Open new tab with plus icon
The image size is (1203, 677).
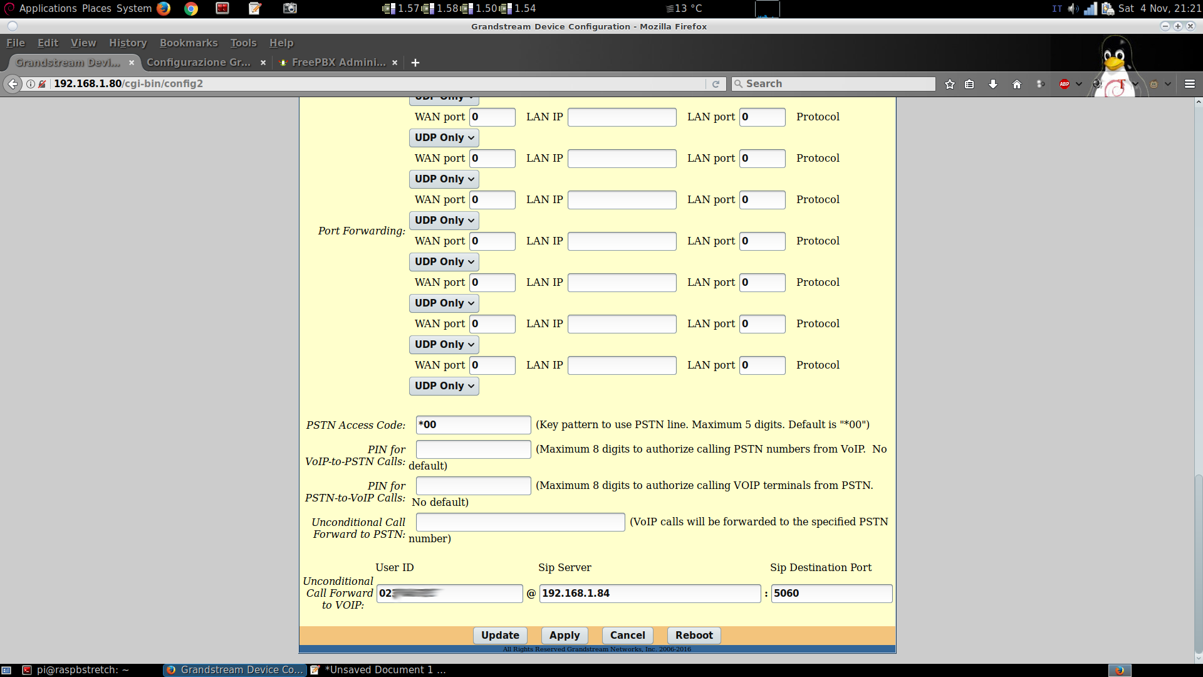(415, 63)
